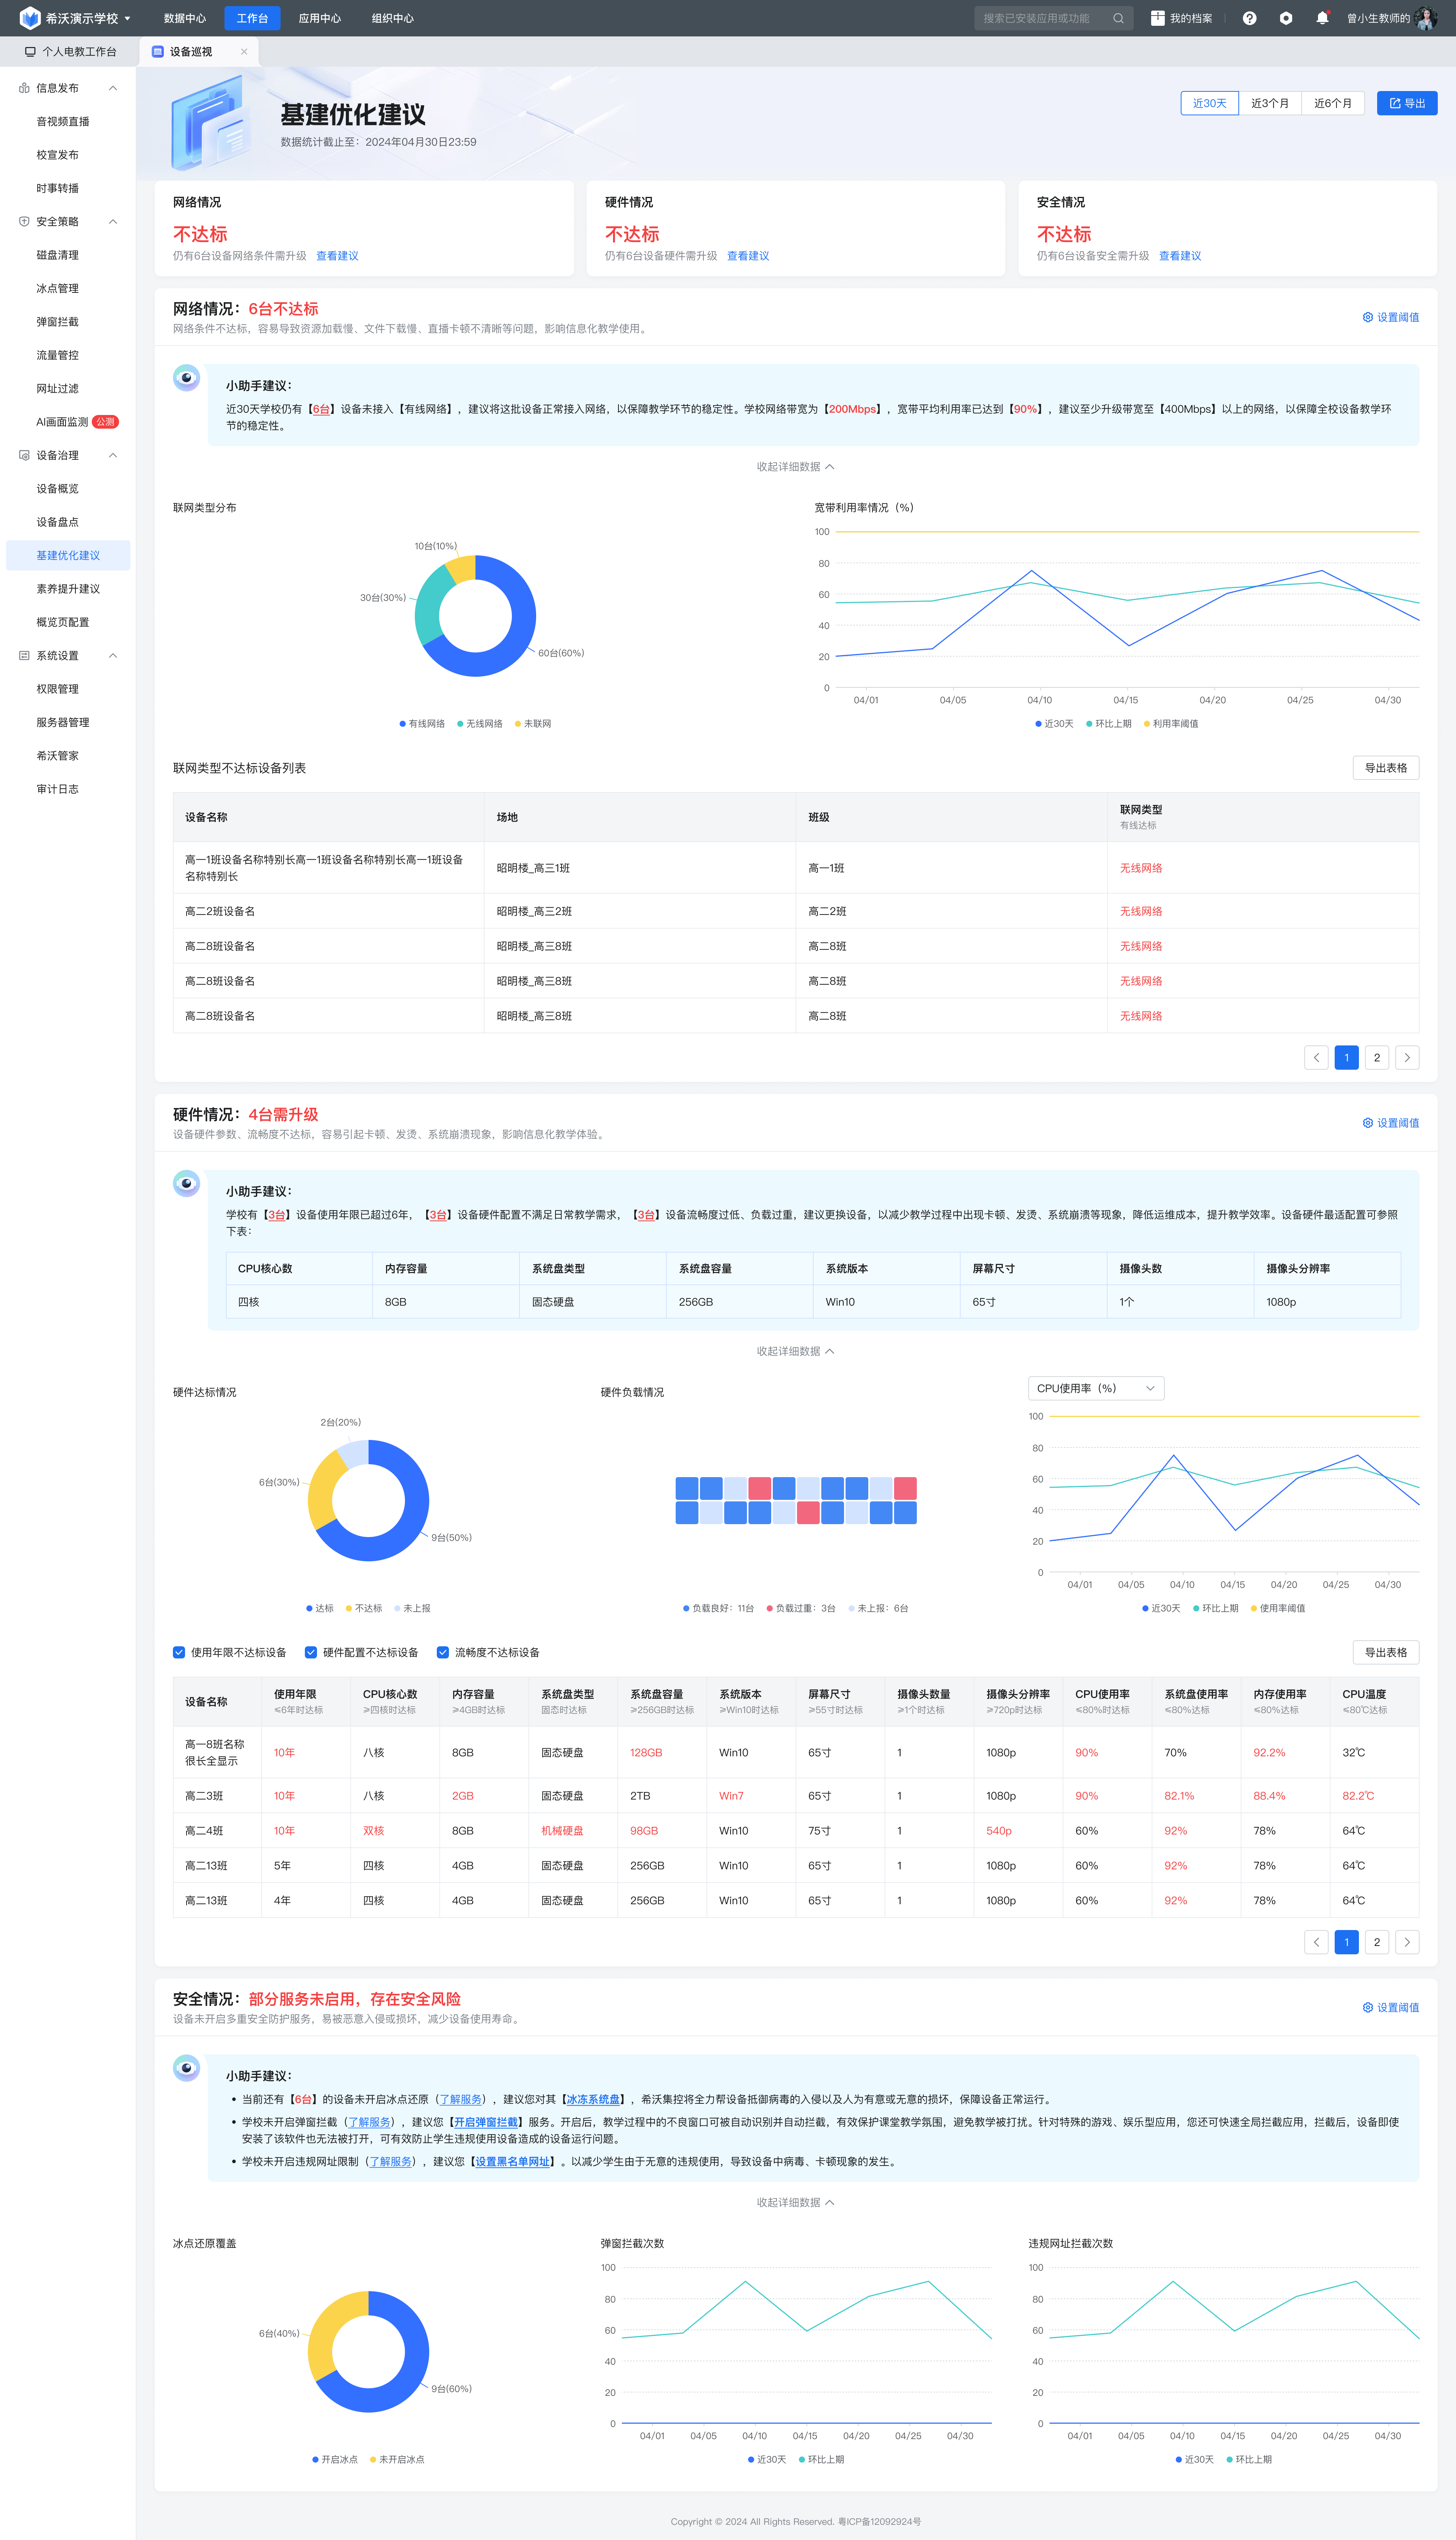Click the blue 导出 button
This screenshot has width=1456, height=2540.
[x=1407, y=103]
